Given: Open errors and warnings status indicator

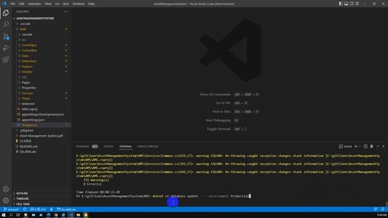Looking at the screenshot, I should tap(38, 210).
